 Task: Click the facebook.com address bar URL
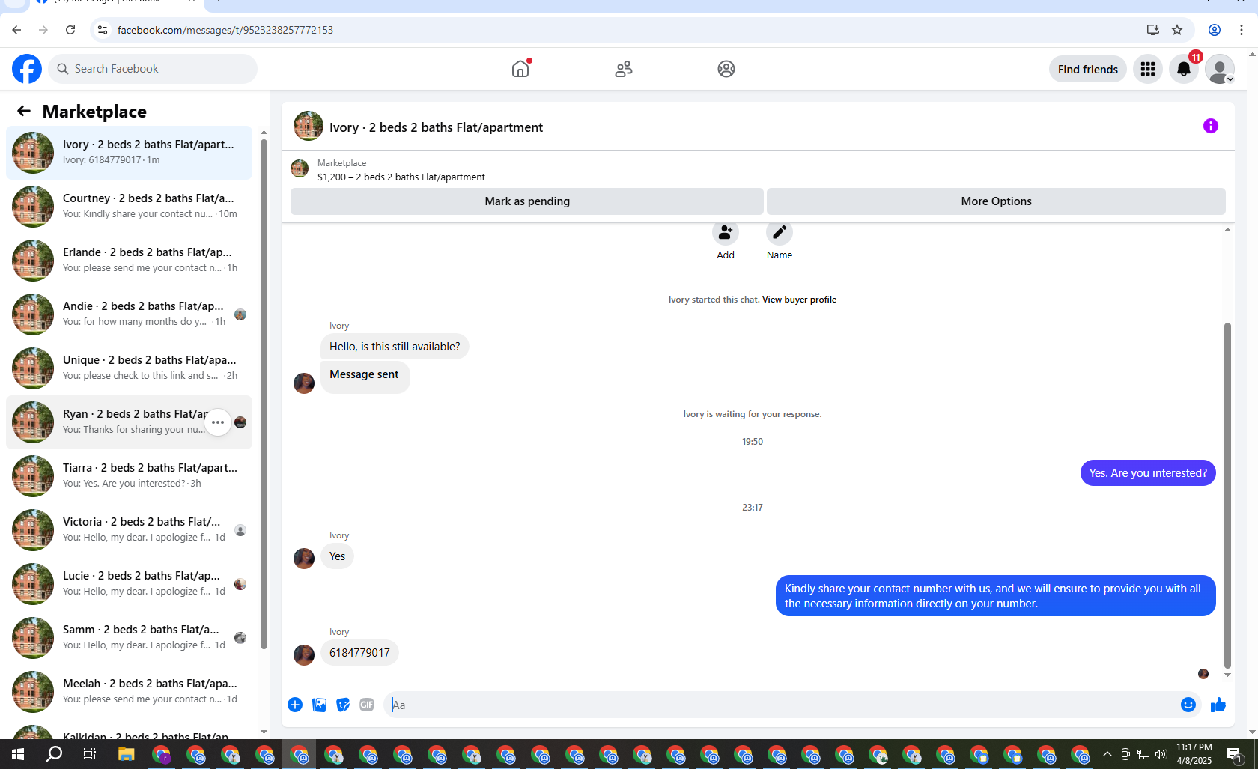coord(225,30)
